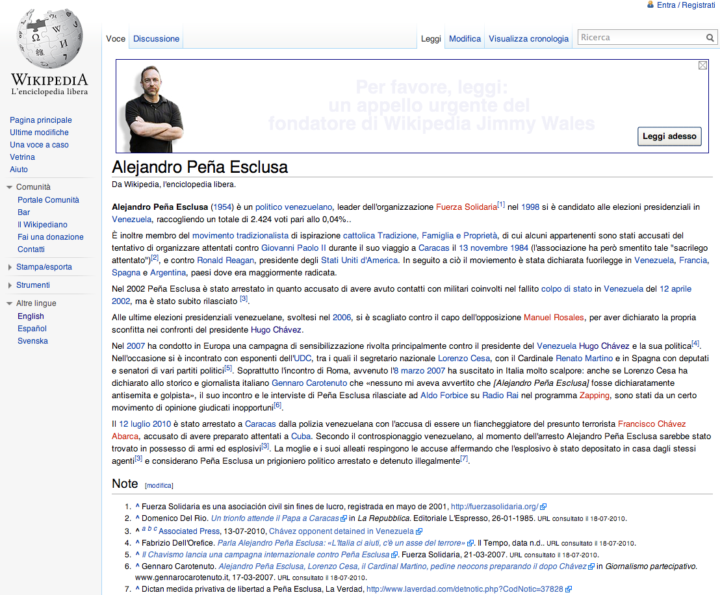The width and height of the screenshot is (720, 595).
Task: Click the back-reference caret of note 4
Action: tap(137, 542)
